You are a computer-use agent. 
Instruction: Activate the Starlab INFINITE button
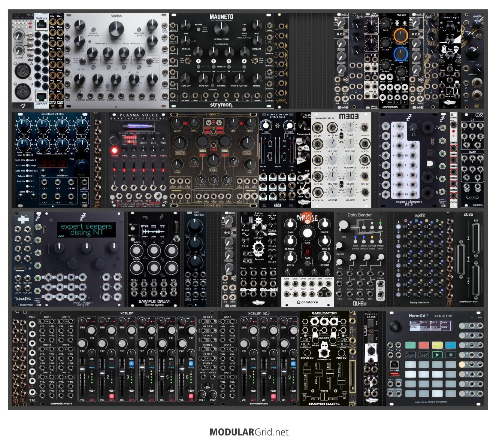coord(94,30)
